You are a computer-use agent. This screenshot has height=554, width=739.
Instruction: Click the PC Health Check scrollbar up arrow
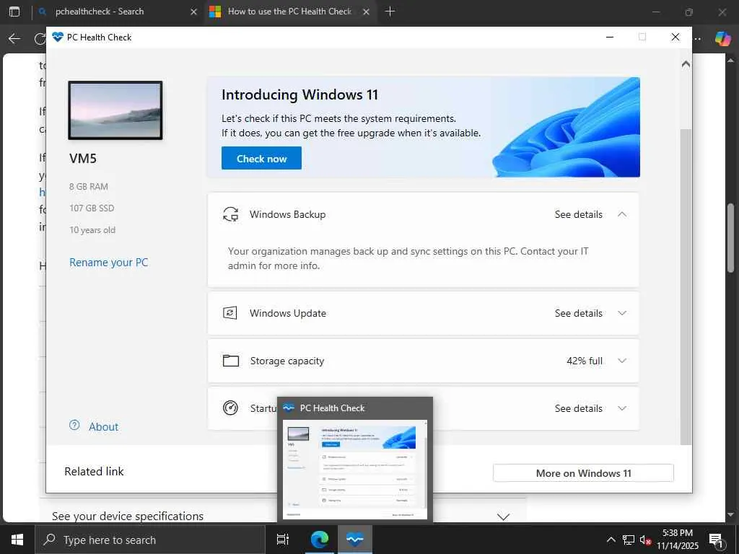click(x=686, y=63)
